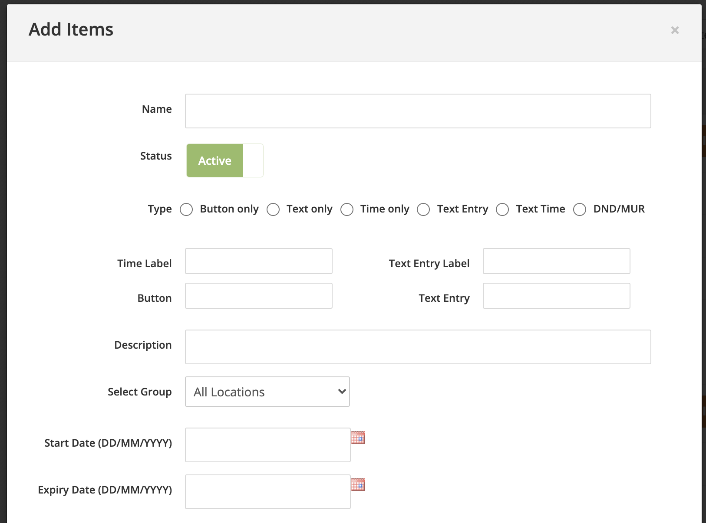The height and width of the screenshot is (523, 706).
Task: Expand the All Locations combo box
Action: 267,392
